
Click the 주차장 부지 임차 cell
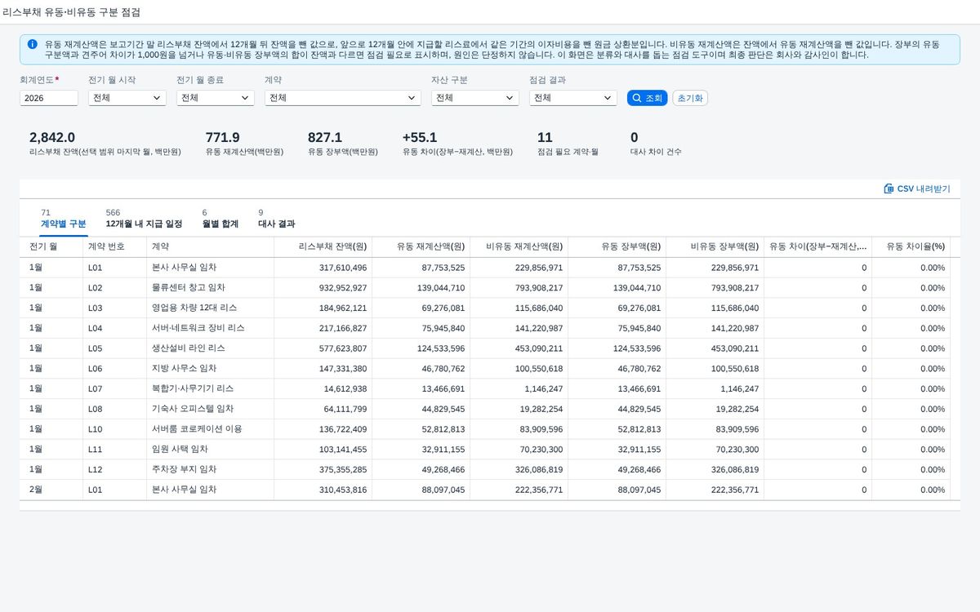tap(210, 469)
